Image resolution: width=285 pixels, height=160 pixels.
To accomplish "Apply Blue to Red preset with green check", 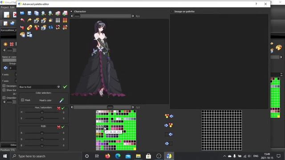I will (65, 87).
